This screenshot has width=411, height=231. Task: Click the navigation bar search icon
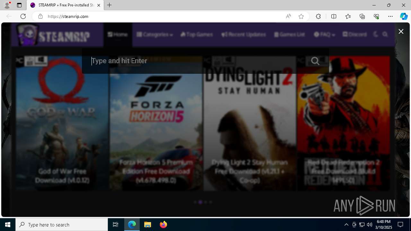[x=385, y=34]
